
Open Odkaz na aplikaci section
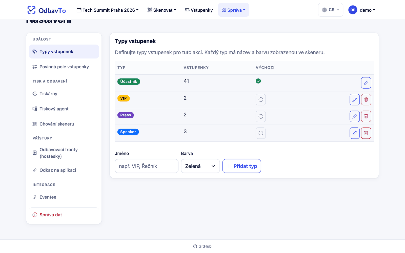(x=64, y=170)
